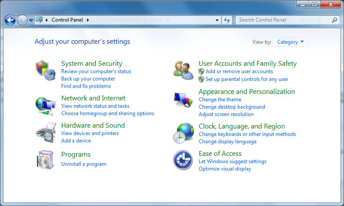Click the Clock, Language, and Region icon
The image size is (344, 206).
(183, 132)
